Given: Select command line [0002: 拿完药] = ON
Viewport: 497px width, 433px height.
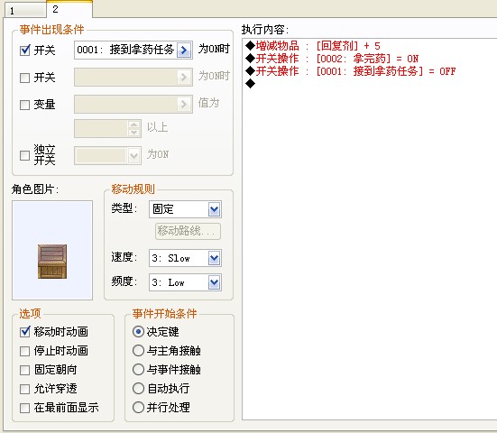Looking at the screenshot, I should click(332, 59).
